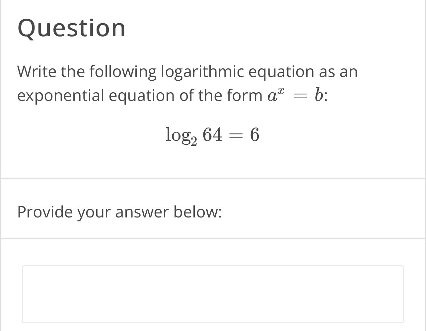Image resolution: width=426 pixels, height=331 pixels.
Task: Click the text Provide your answer below
Action: point(120,211)
